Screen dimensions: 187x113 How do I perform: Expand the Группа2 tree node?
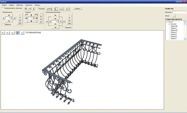coord(169,24)
